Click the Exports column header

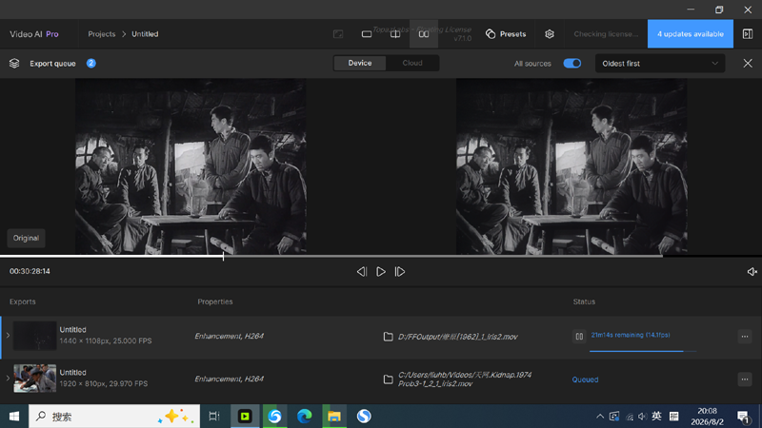click(22, 302)
